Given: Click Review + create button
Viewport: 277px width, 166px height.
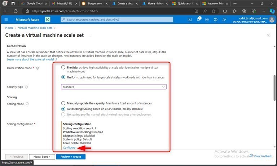Looking at the screenshot, I should coord(71,157).
